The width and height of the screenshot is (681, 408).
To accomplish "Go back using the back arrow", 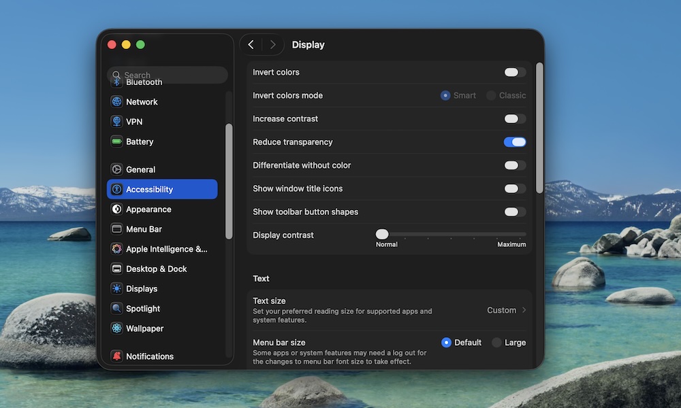I will click(251, 44).
